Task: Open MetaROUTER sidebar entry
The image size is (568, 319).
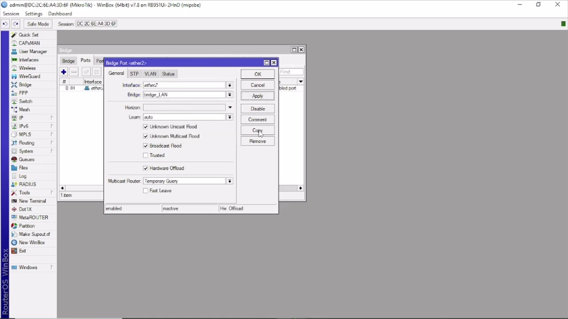Action: [x=33, y=218]
